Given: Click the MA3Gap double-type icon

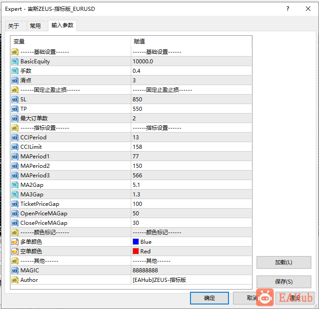Looking at the screenshot, I should [x=15, y=195].
